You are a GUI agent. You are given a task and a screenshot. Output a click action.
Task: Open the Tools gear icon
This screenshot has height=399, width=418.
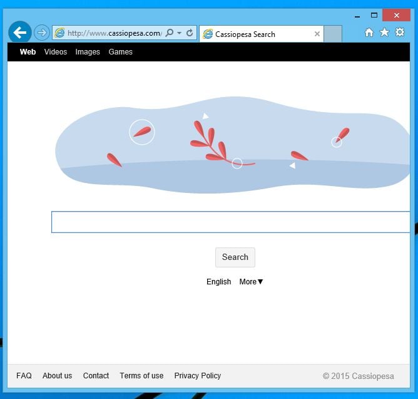(x=400, y=32)
